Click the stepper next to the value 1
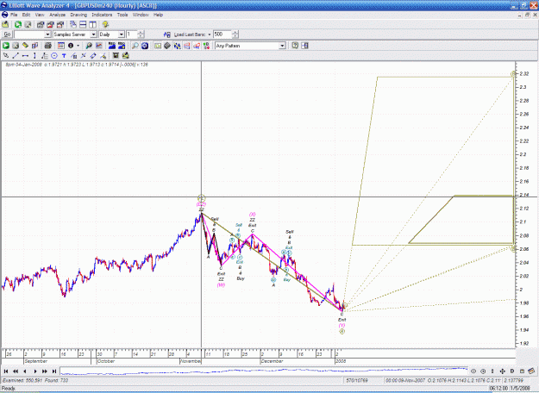Image resolution: width=539 pixels, height=393 pixels. point(141,34)
